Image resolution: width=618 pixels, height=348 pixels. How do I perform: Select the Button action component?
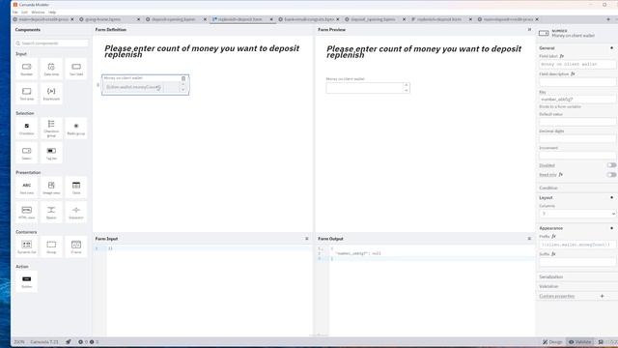click(26, 281)
